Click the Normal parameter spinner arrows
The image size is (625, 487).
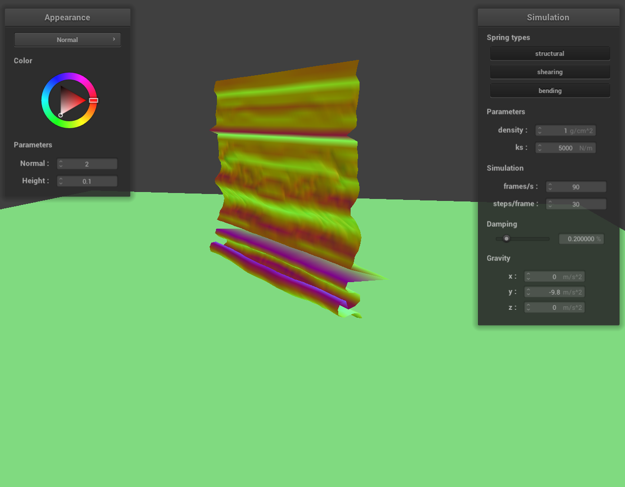(61, 164)
